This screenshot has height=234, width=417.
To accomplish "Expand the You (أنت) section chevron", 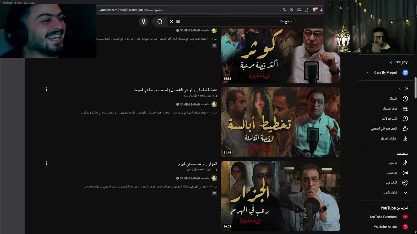I will tap(400, 88).
